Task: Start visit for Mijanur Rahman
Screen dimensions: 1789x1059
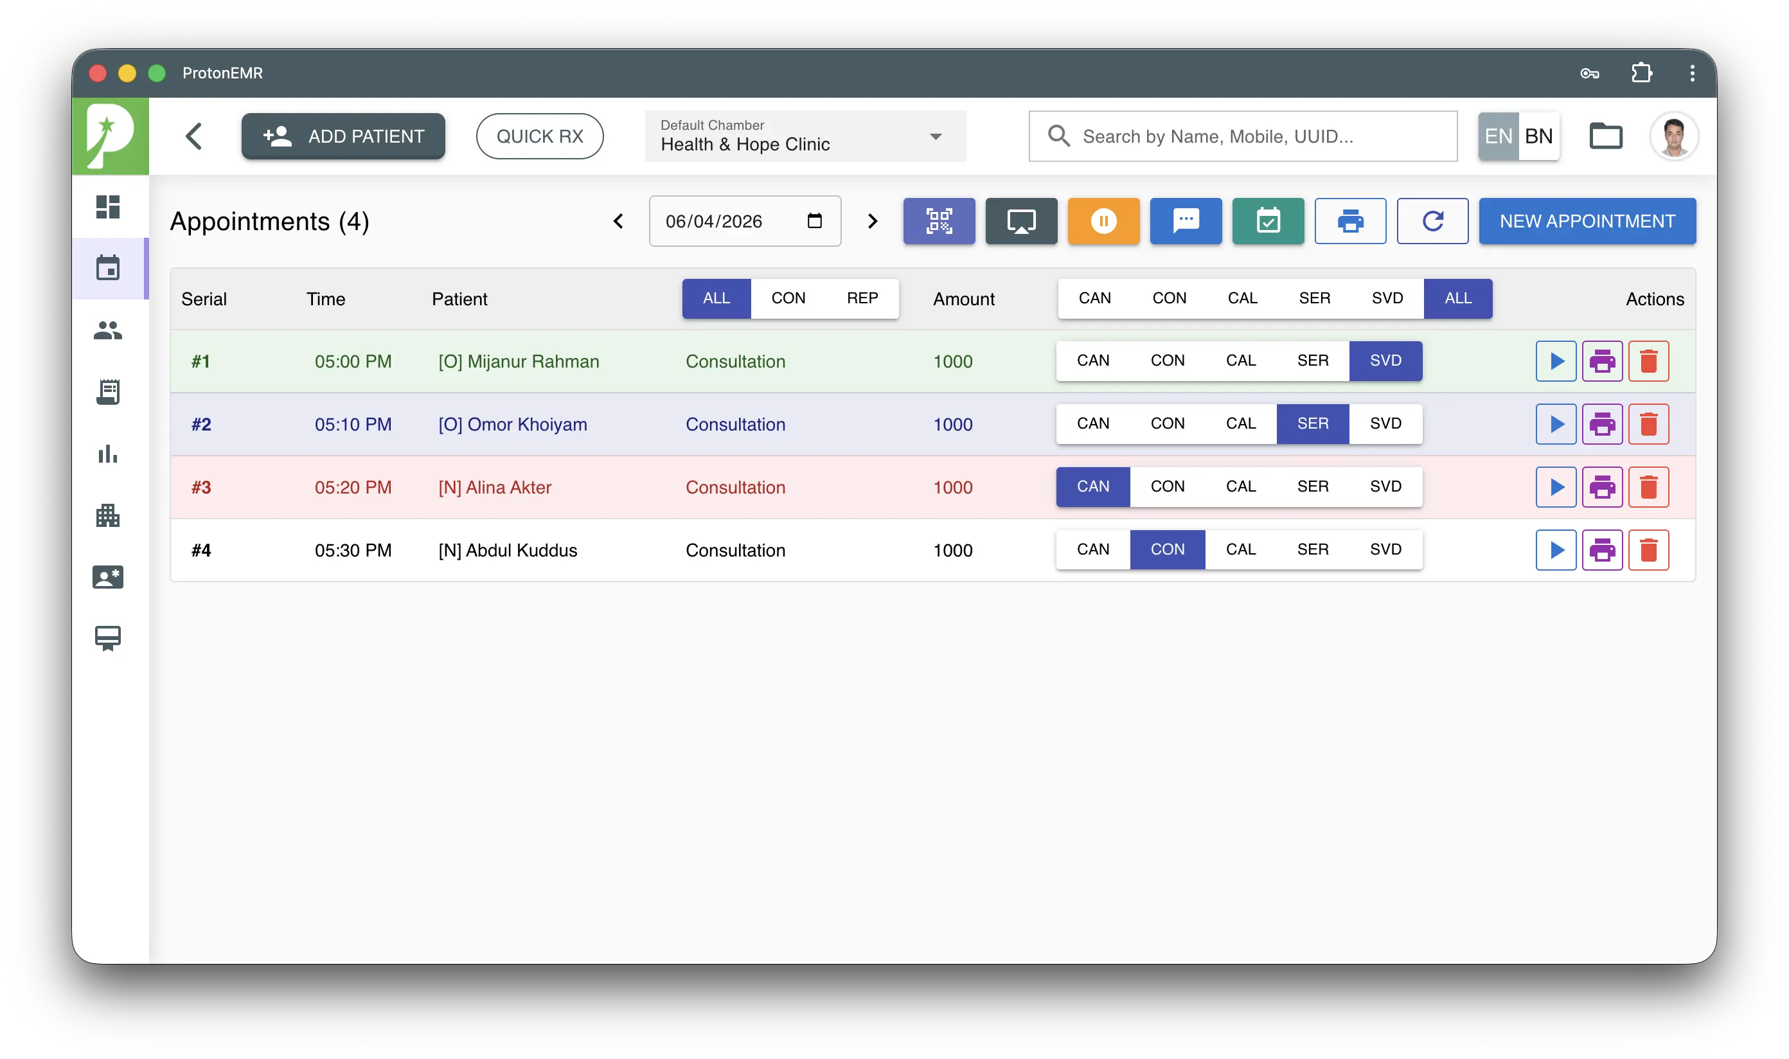Action: click(x=1556, y=361)
